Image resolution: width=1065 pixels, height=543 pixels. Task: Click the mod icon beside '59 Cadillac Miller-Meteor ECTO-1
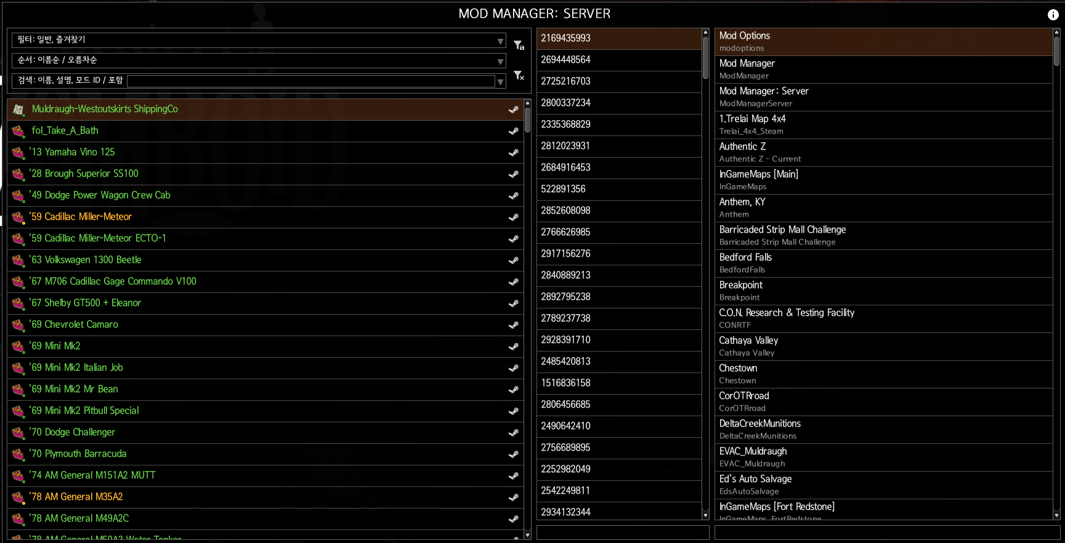[18, 239]
